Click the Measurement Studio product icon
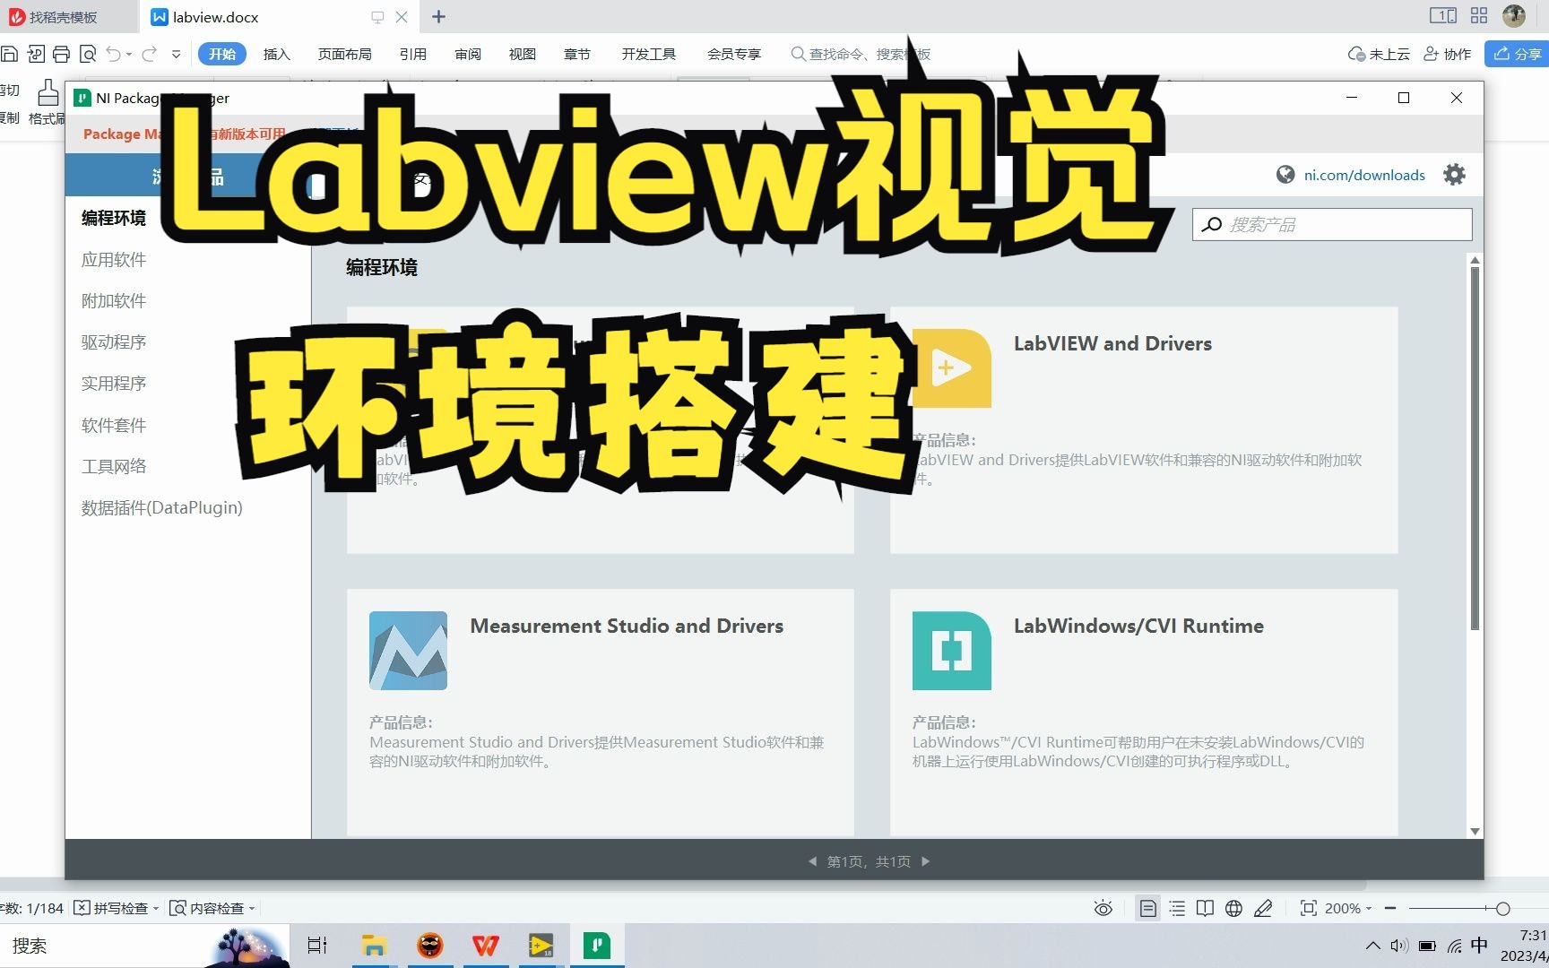Screen dimensions: 1549x968 coord(408,651)
